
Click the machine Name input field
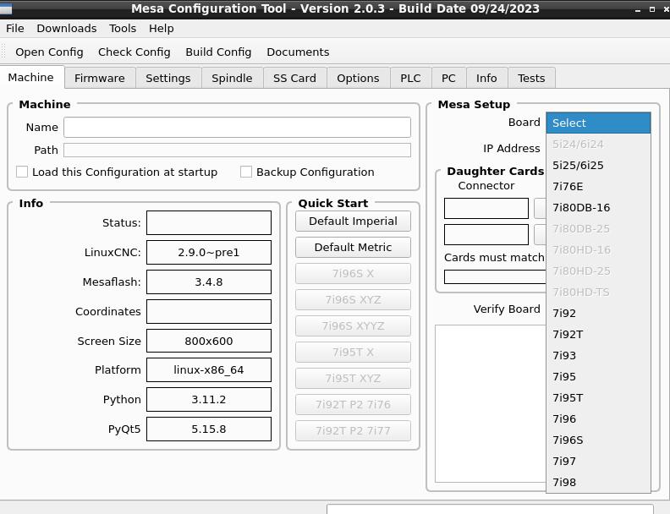click(237, 127)
